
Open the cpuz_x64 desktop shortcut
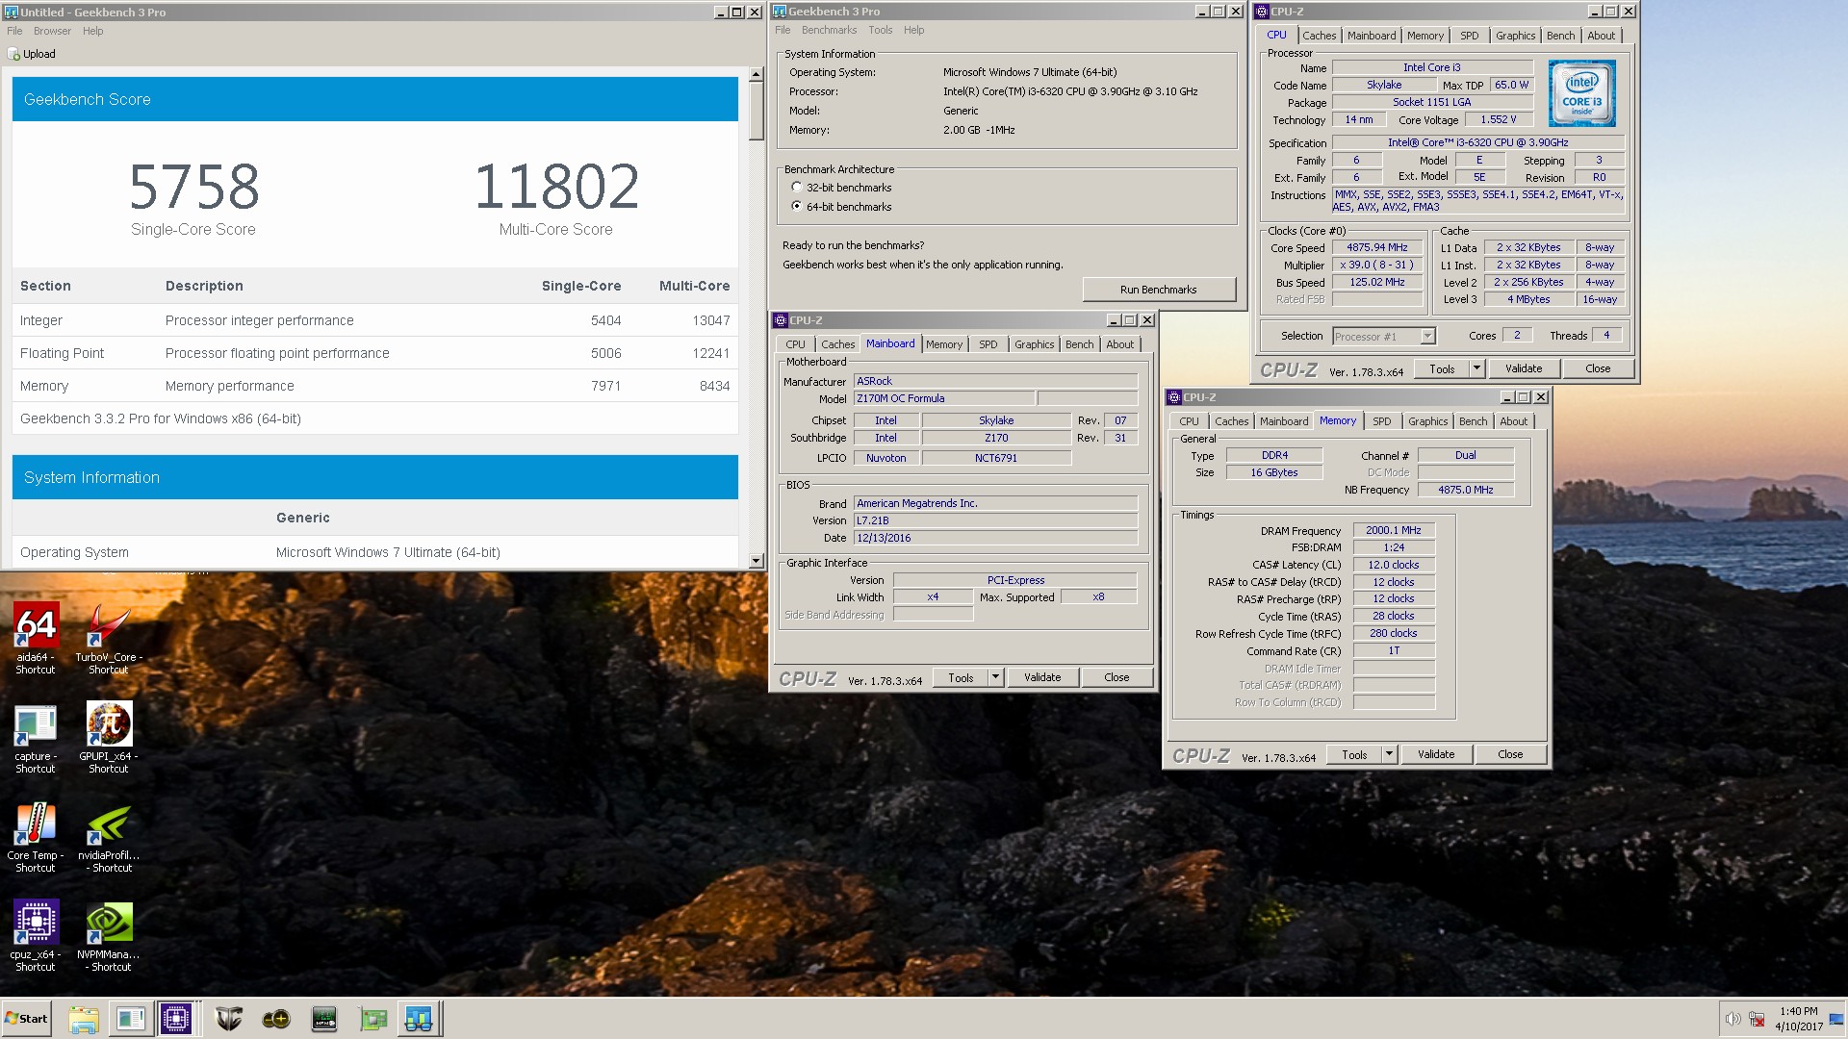pyautogui.click(x=36, y=936)
